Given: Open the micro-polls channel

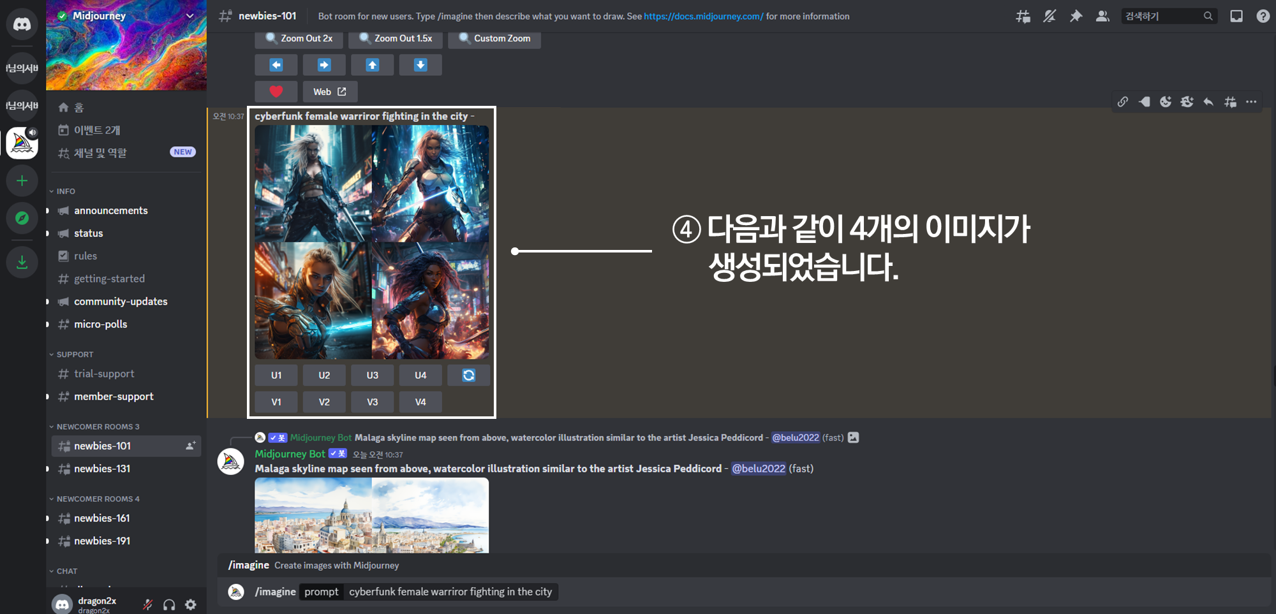Looking at the screenshot, I should (126, 324).
